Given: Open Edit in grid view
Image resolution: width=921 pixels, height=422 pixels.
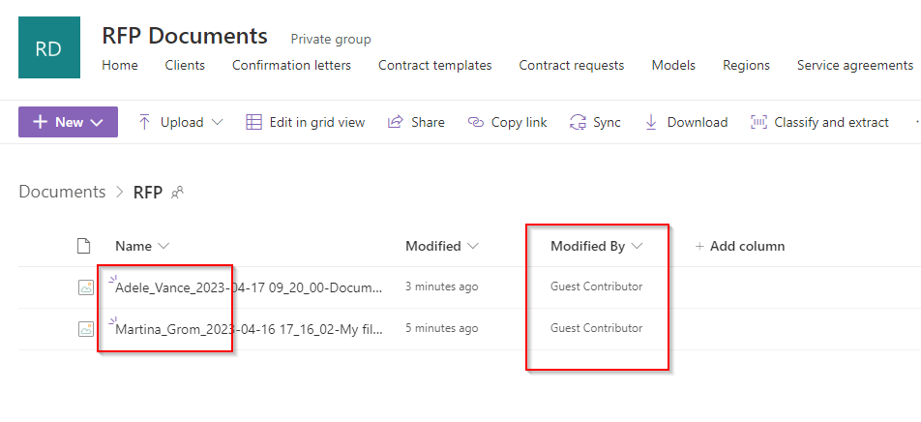Looking at the screenshot, I should pos(306,122).
